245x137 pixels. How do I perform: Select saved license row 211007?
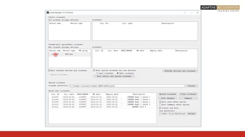coord(103,97)
